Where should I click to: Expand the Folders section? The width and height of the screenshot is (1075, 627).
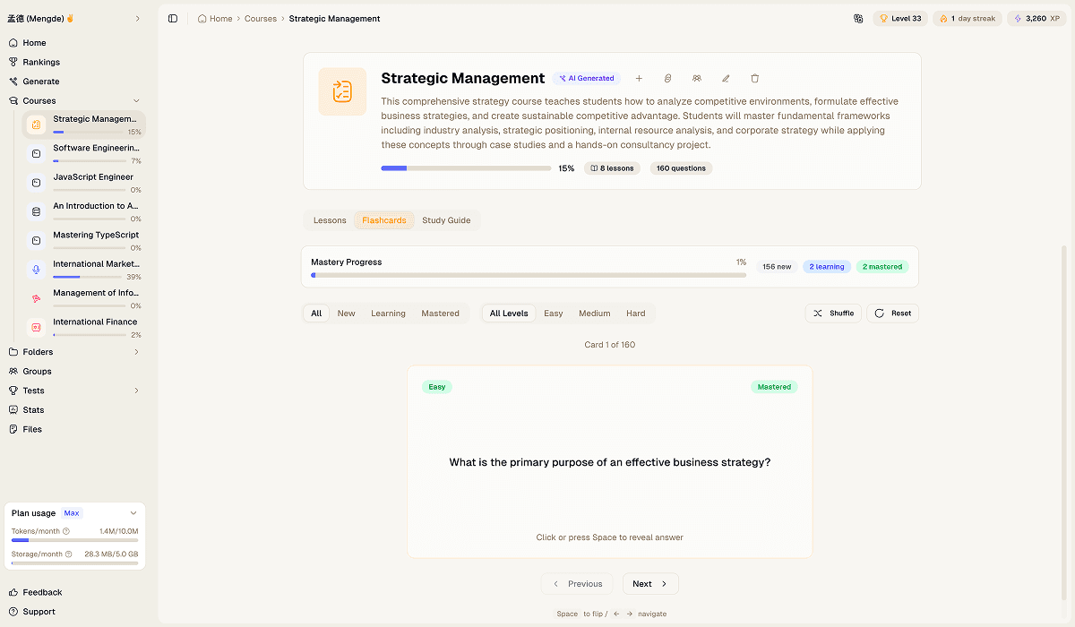click(135, 351)
